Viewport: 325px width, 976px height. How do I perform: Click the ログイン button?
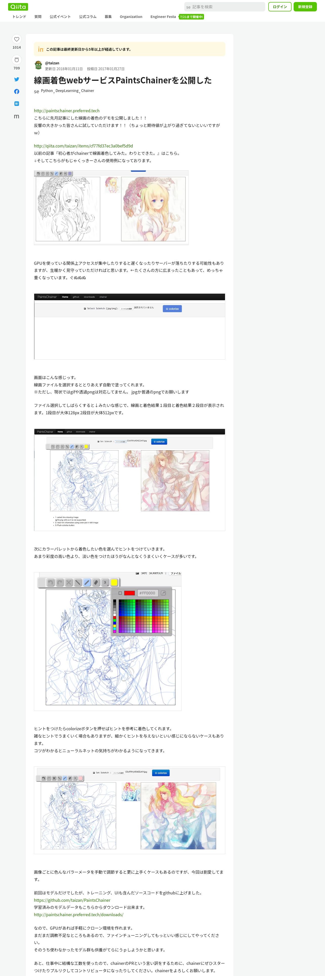point(280,7)
